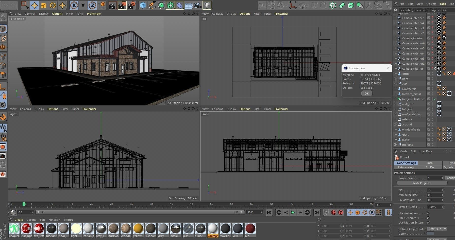Open Default Object Color dropdown
The height and width of the screenshot is (240, 455).
pos(437,229)
